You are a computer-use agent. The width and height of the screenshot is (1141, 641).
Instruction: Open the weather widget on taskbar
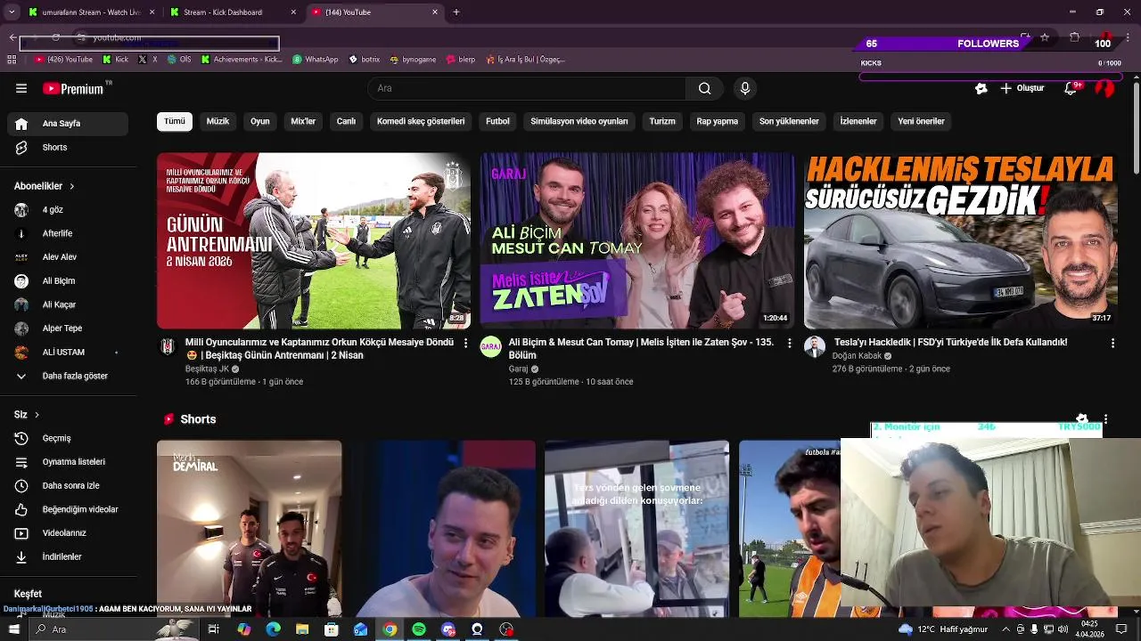pyautogui.click(x=943, y=629)
